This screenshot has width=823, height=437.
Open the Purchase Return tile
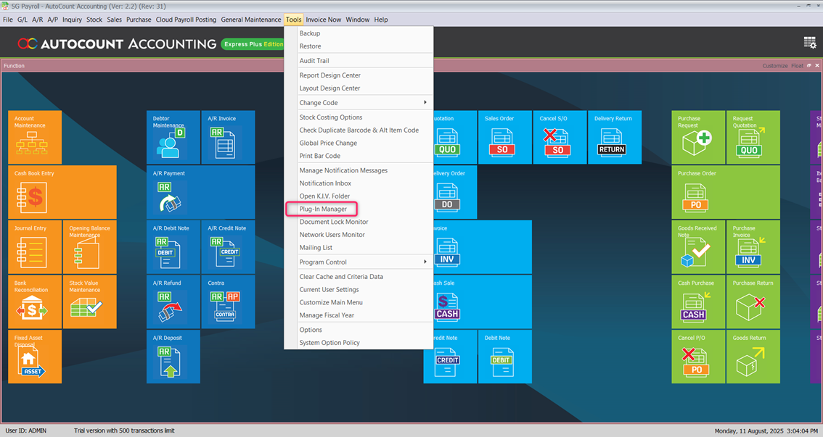coord(753,301)
